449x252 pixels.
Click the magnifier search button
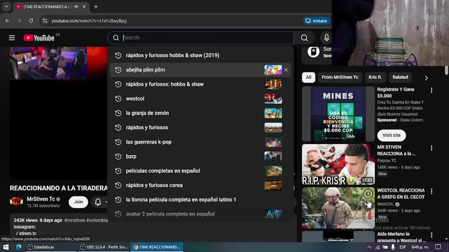(x=304, y=38)
